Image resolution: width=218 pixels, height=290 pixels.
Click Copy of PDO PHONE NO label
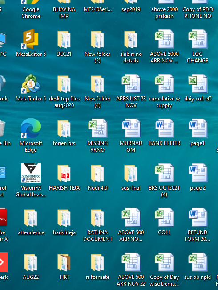point(198,12)
